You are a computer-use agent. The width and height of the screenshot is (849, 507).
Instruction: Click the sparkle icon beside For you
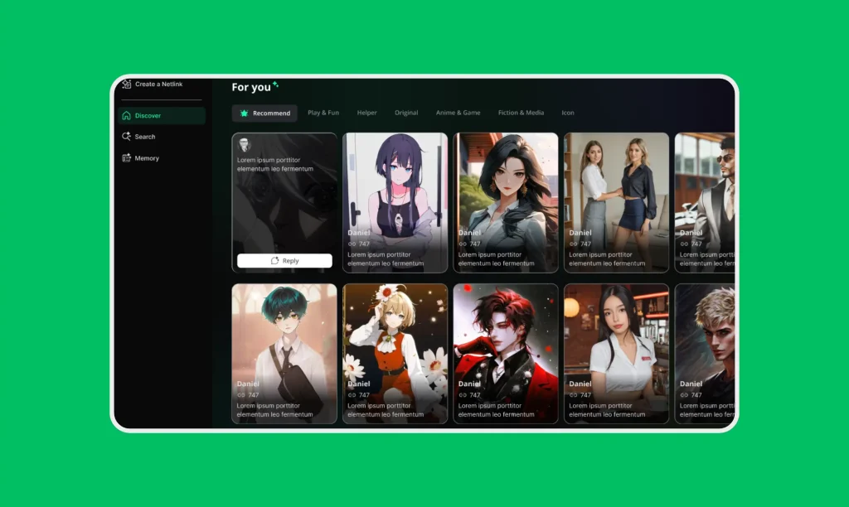pos(276,84)
